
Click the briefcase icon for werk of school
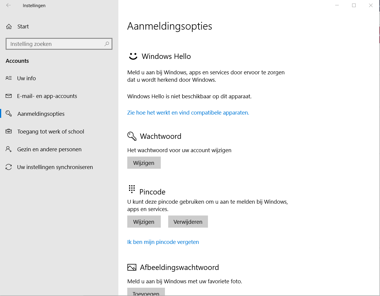[9, 131]
